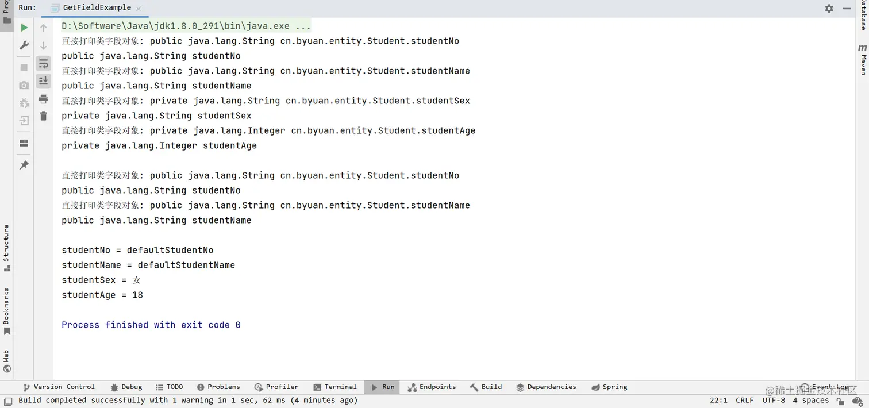Change the 4 spaces indent setting
Screen dimensions: 869x408
pyautogui.click(x=811, y=401)
